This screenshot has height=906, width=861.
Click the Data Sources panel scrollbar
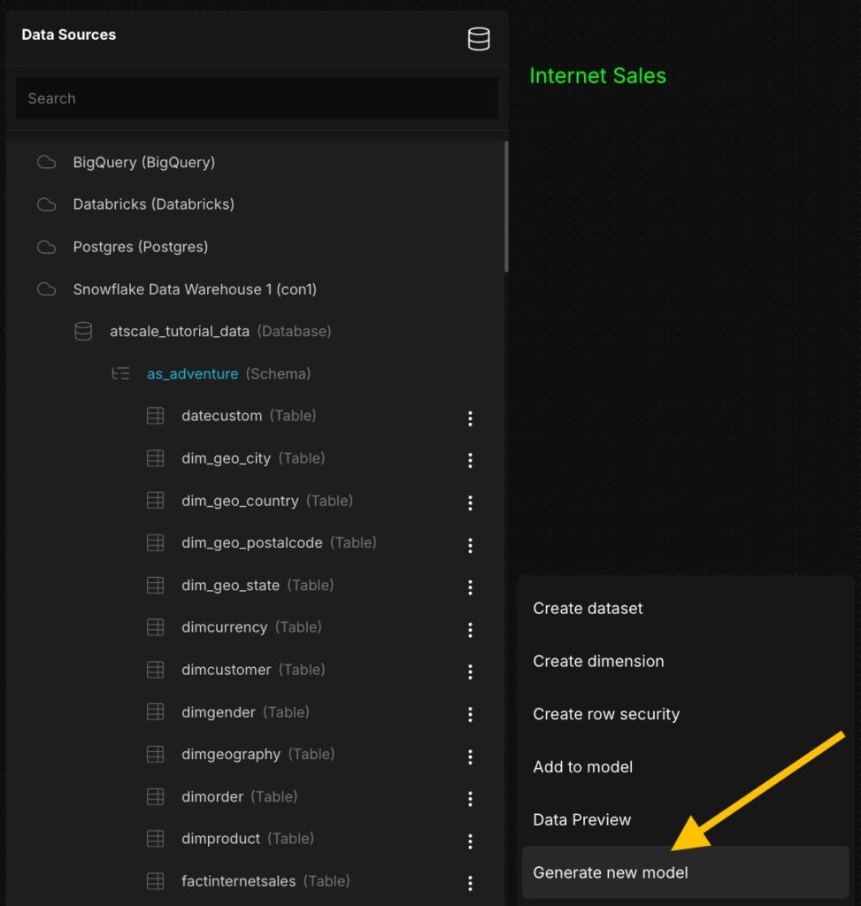(506, 208)
